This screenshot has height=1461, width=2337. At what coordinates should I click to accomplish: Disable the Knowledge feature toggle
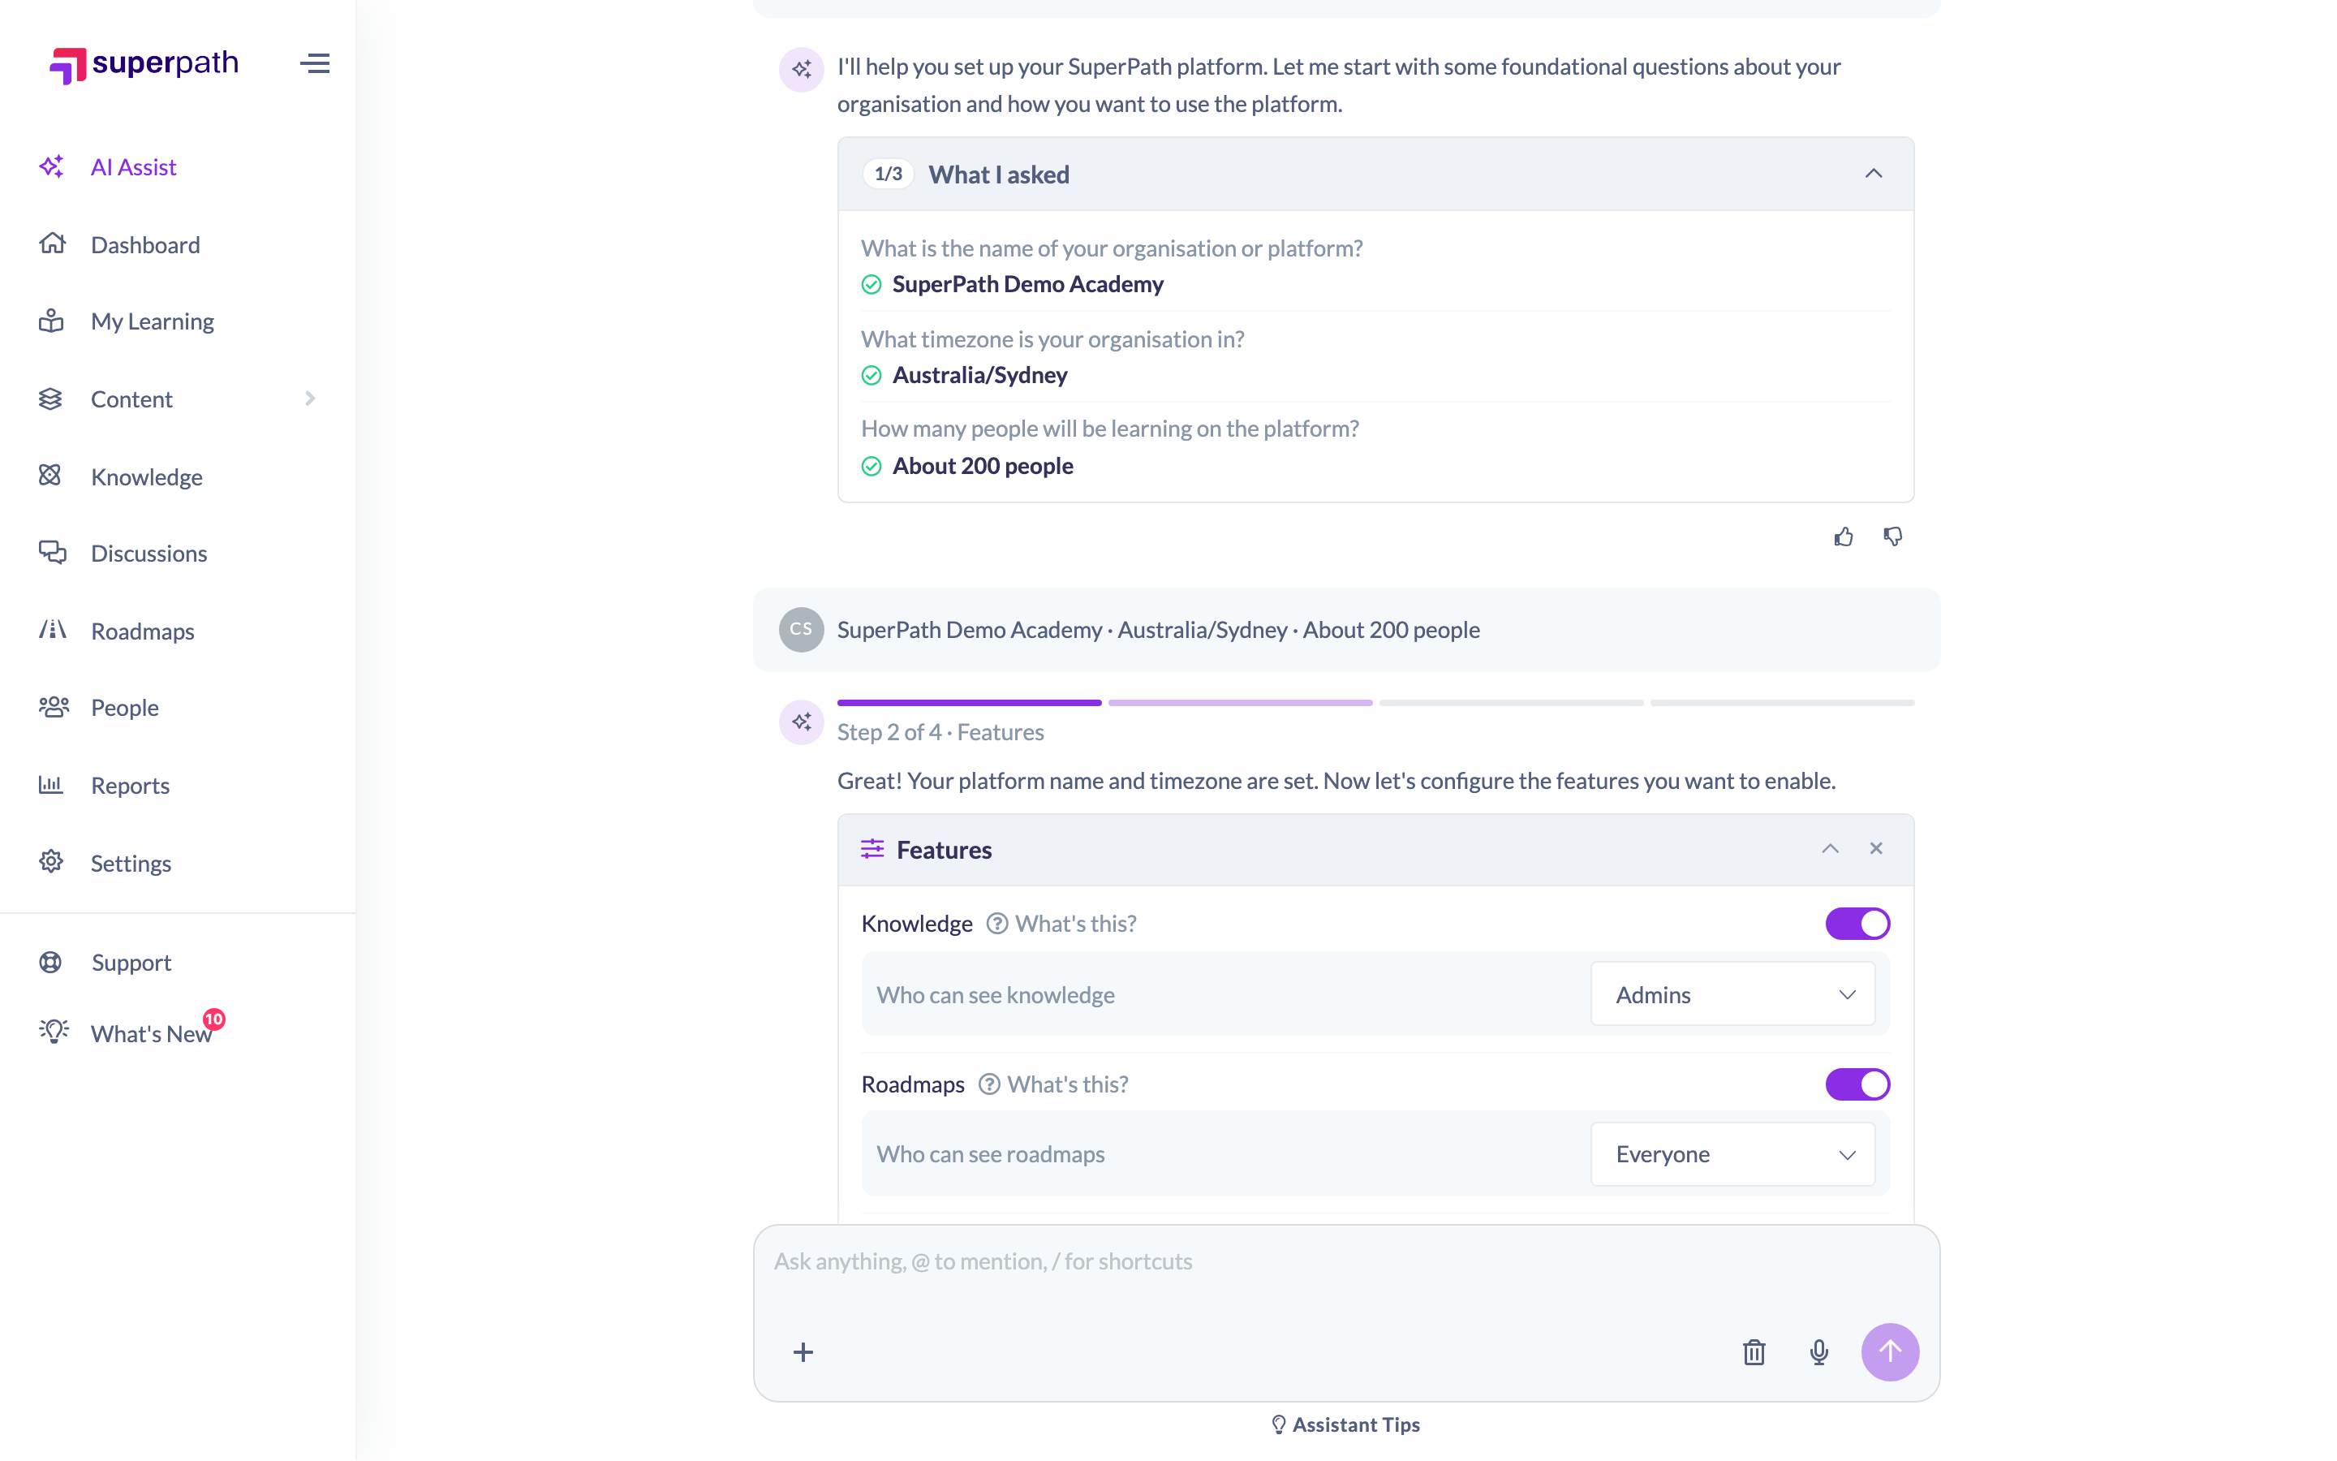[1857, 924]
